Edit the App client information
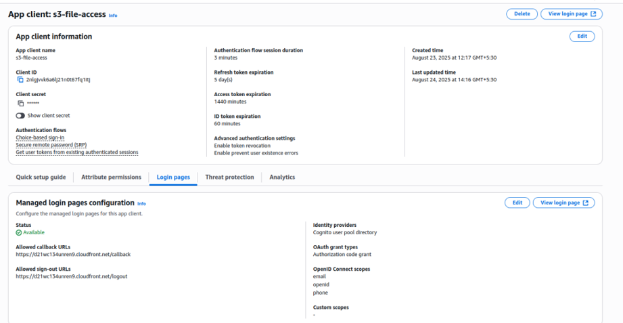This screenshot has width=623, height=323. (582, 36)
